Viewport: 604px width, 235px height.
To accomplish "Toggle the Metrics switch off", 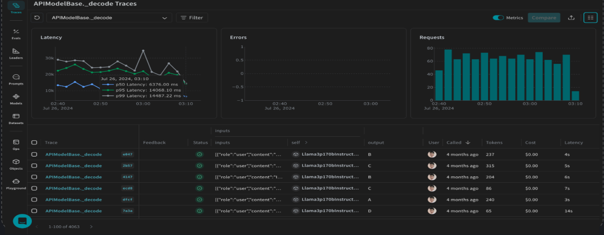I will (x=498, y=18).
